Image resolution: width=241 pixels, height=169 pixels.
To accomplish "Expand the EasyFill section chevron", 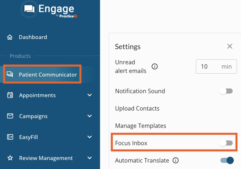I will click(90, 137).
